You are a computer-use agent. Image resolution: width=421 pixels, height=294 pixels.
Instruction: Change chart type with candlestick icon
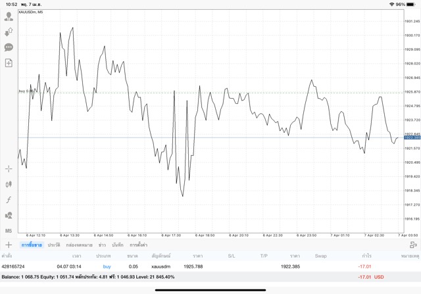point(9,185)
